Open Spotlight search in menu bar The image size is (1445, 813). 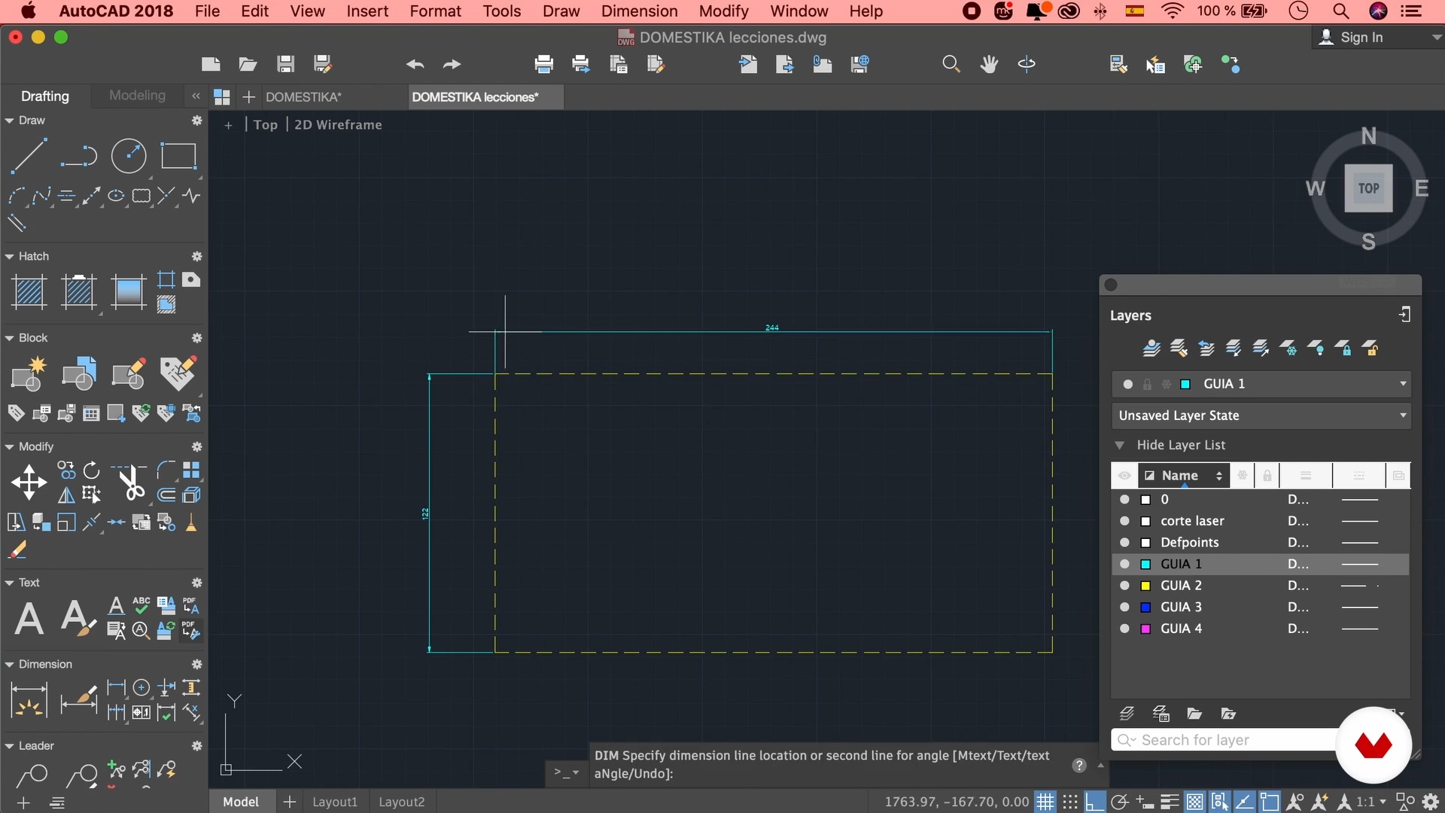click(1340, 11)
